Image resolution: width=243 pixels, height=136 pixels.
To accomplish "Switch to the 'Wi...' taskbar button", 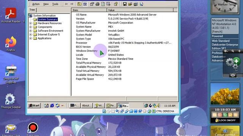I will (x=99, y=106).
